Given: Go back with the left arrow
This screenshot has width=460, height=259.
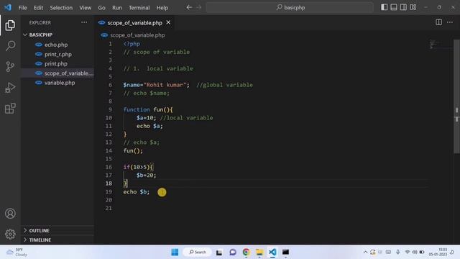Looking at the screenshot, I should pos(189,7).
